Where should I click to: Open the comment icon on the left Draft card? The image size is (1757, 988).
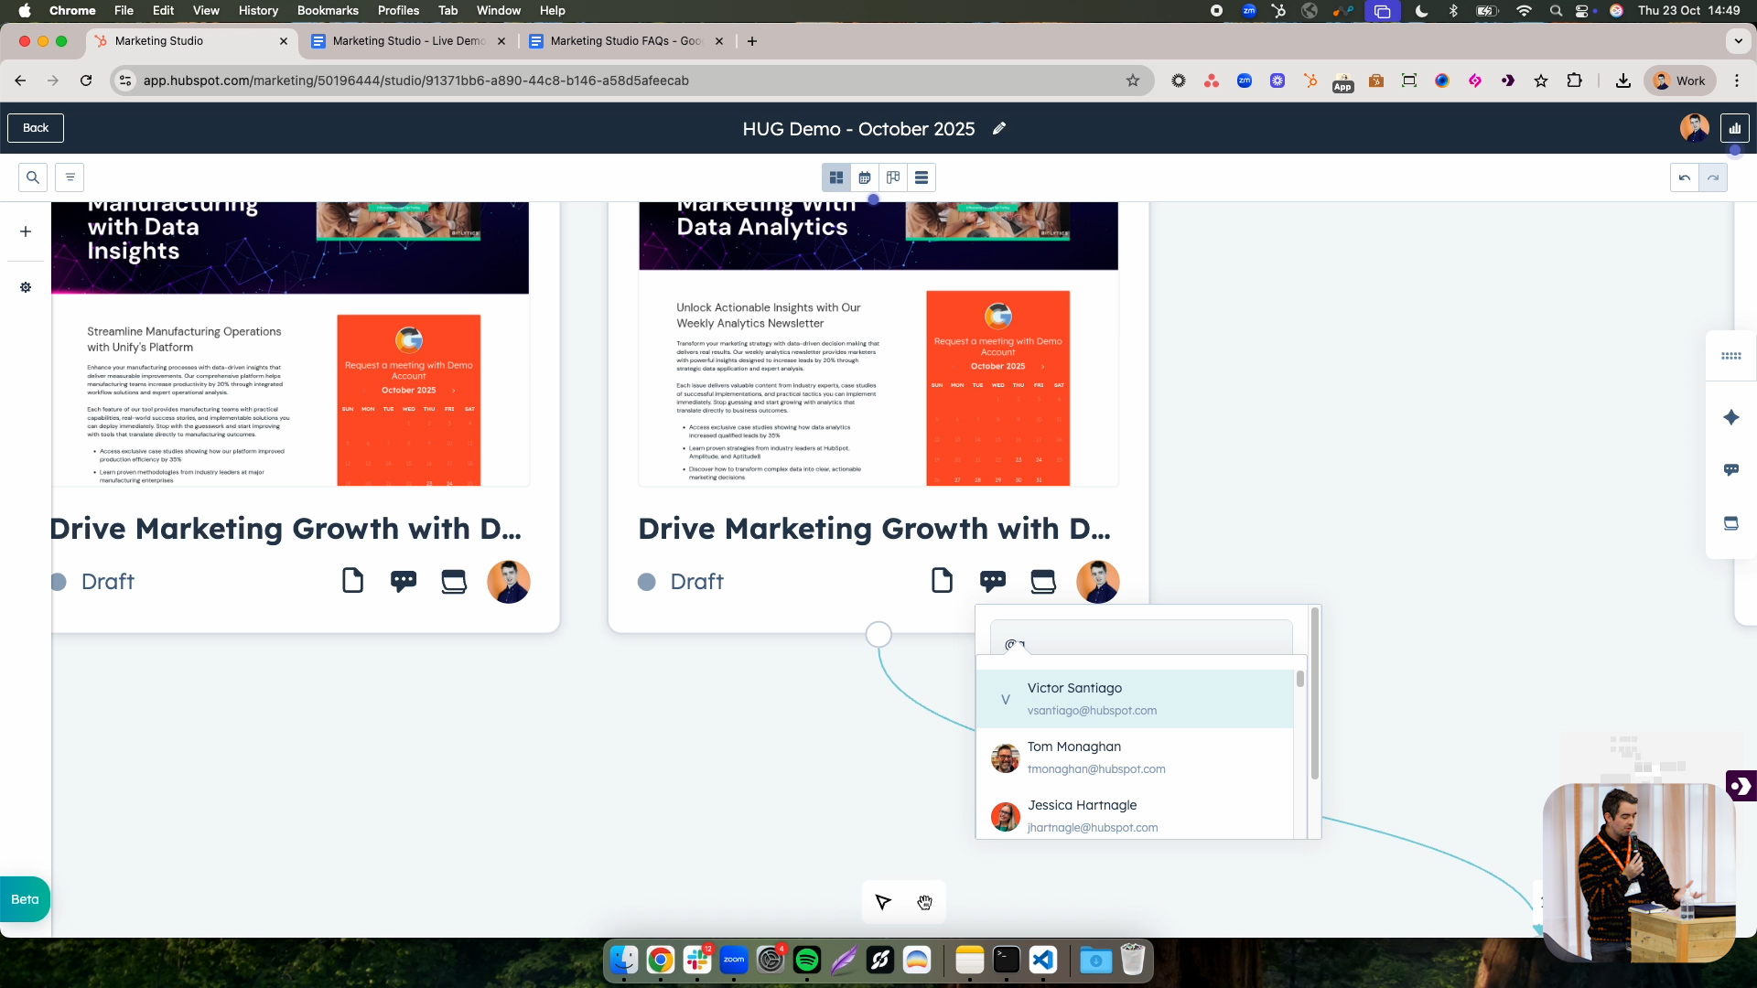pos(404,581)
